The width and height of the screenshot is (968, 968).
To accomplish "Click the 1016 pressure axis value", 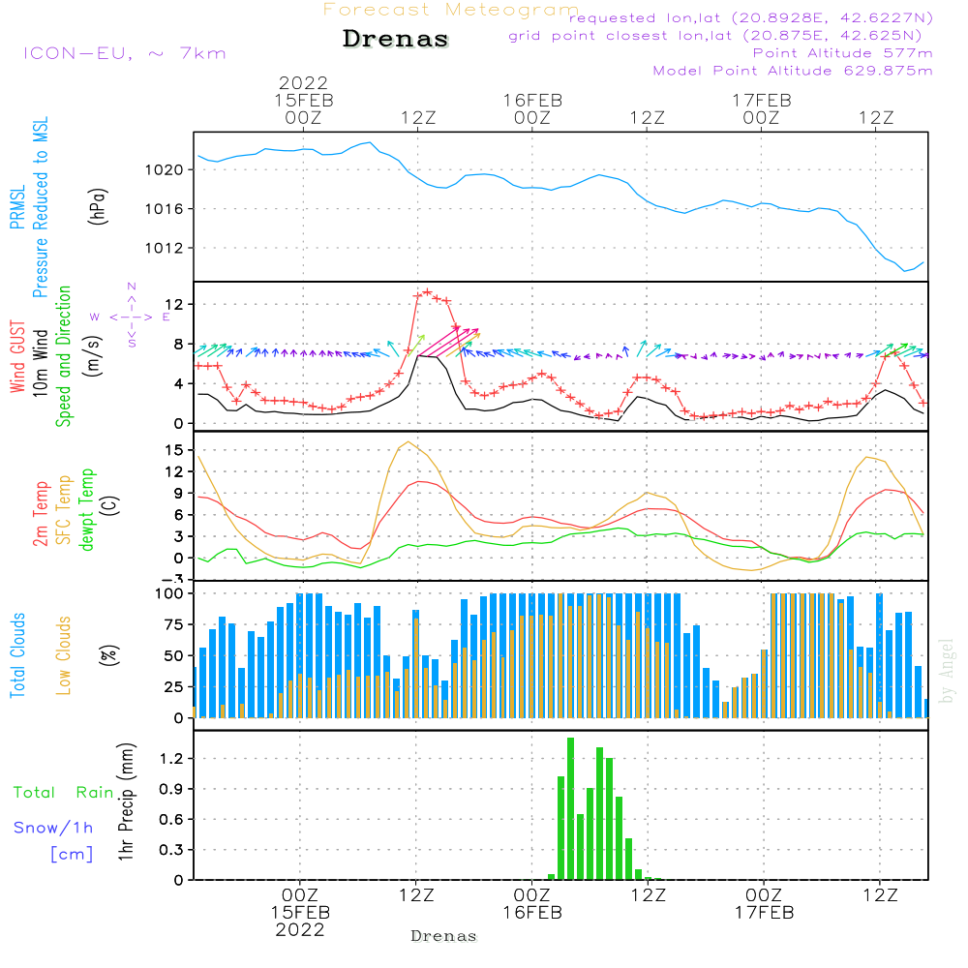I will click(165, 209).
